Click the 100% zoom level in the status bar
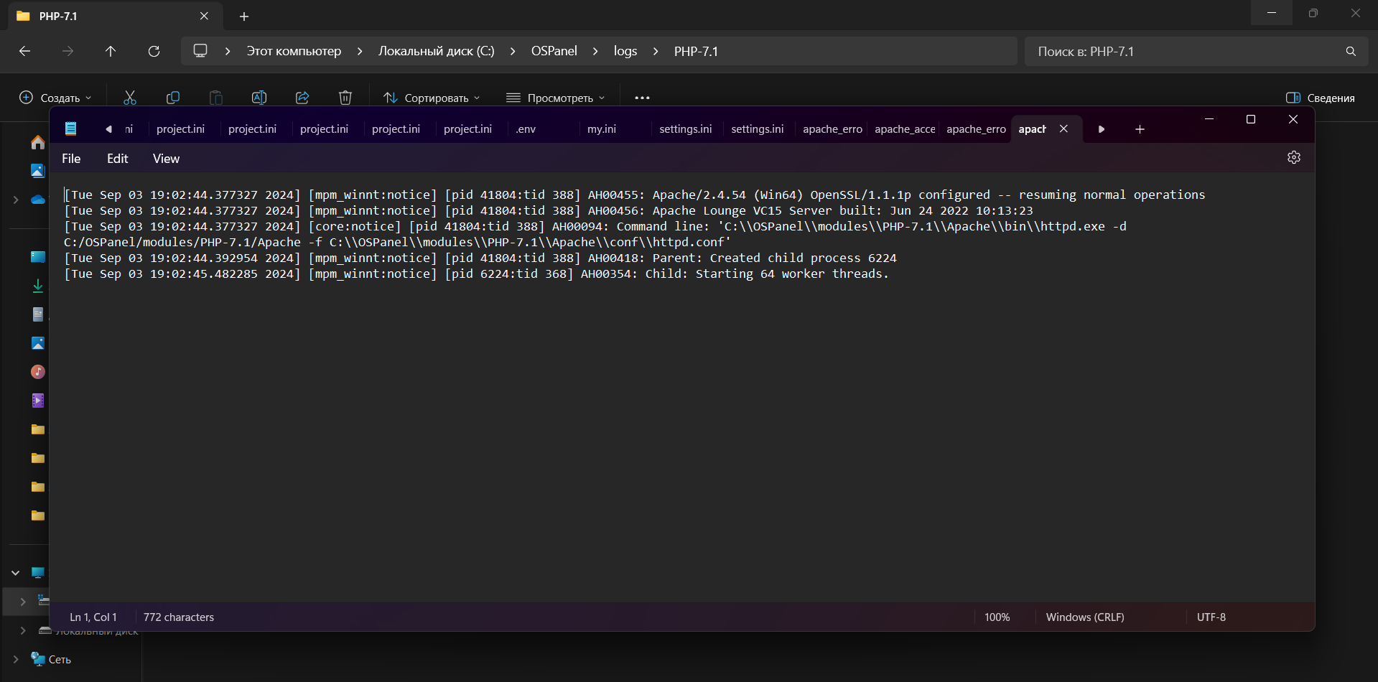Viewport: 1378px width, 682px height. [997, 617]
